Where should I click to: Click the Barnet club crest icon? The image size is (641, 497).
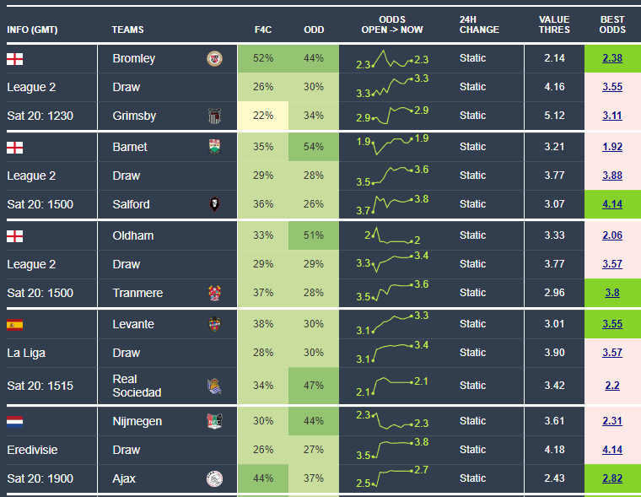pos(214,147)
